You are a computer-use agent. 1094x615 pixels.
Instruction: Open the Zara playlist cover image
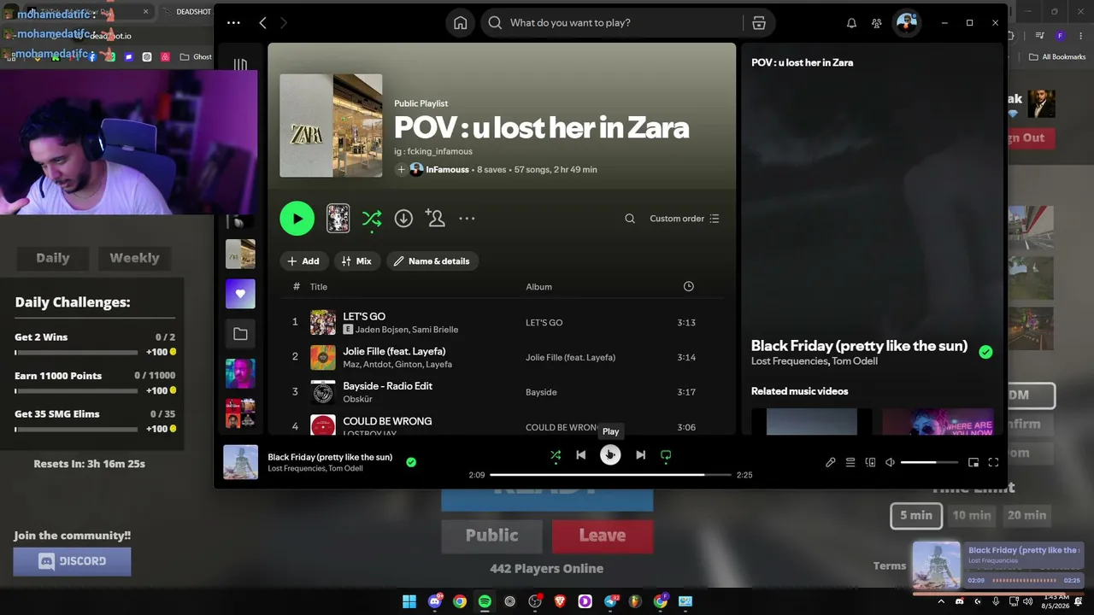click(x=331, y=126)
